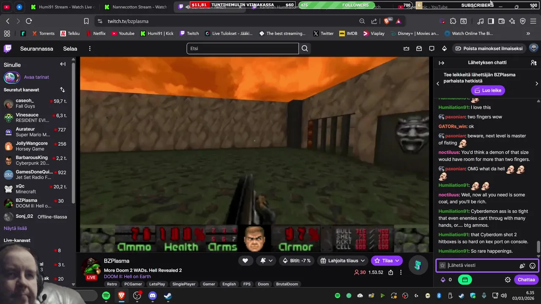Expand the Lahjoita tilaus dropdown
541x304 pixels.
click(x=342, y=261)
